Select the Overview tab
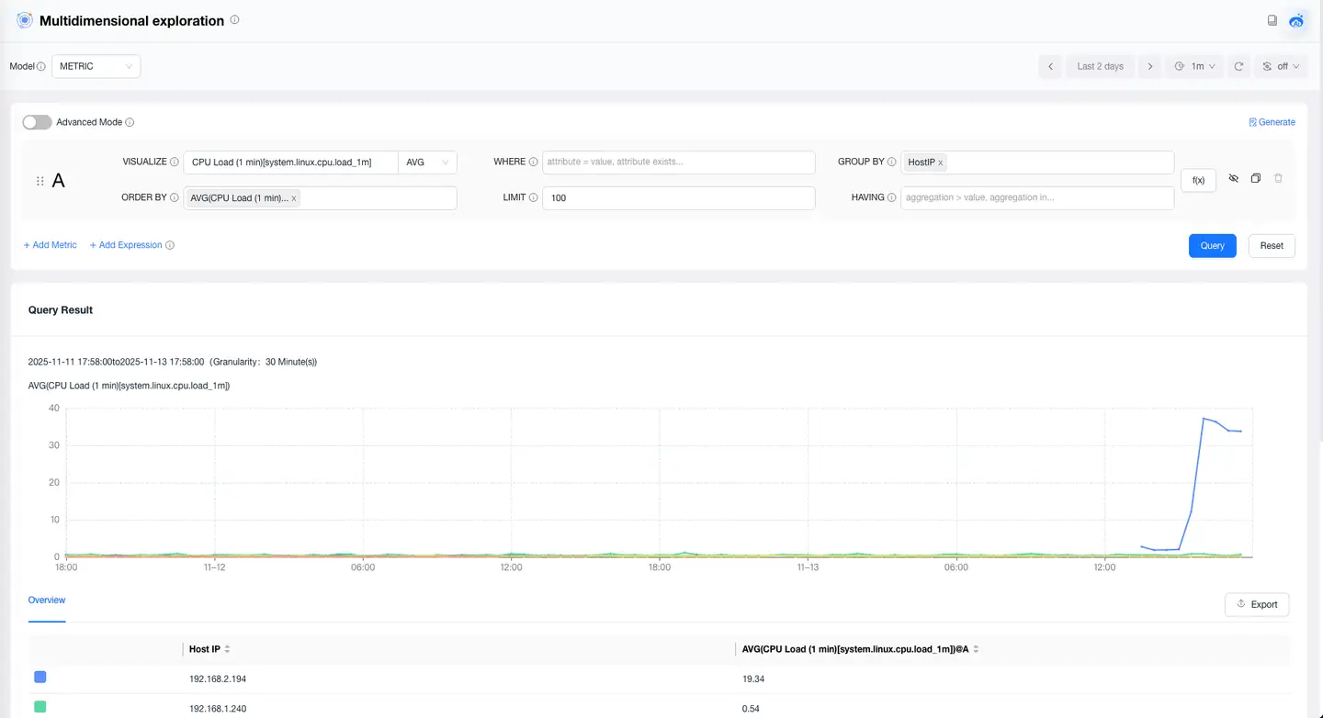The height and width of the screenshot is (718, 1323). point(47,600)
